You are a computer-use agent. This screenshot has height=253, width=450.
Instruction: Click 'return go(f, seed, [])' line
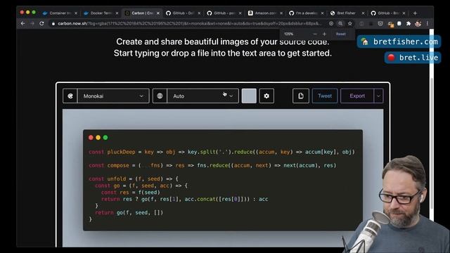pos(129,212)
